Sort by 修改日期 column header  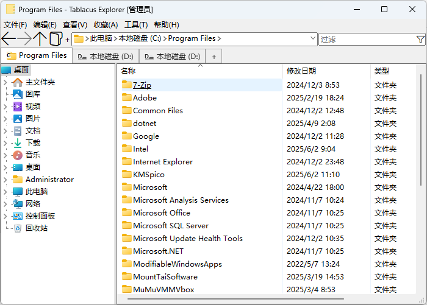tap(301, 71)
